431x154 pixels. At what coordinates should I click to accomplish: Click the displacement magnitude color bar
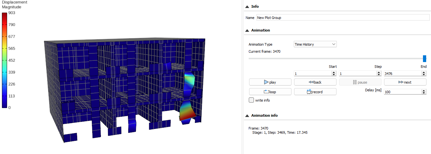[4, 60]
